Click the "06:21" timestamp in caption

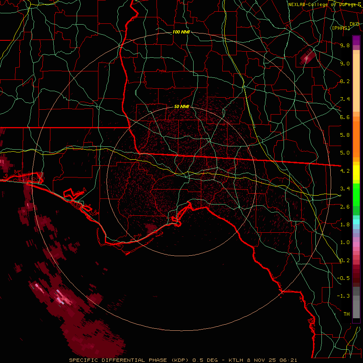pos(288,360)
